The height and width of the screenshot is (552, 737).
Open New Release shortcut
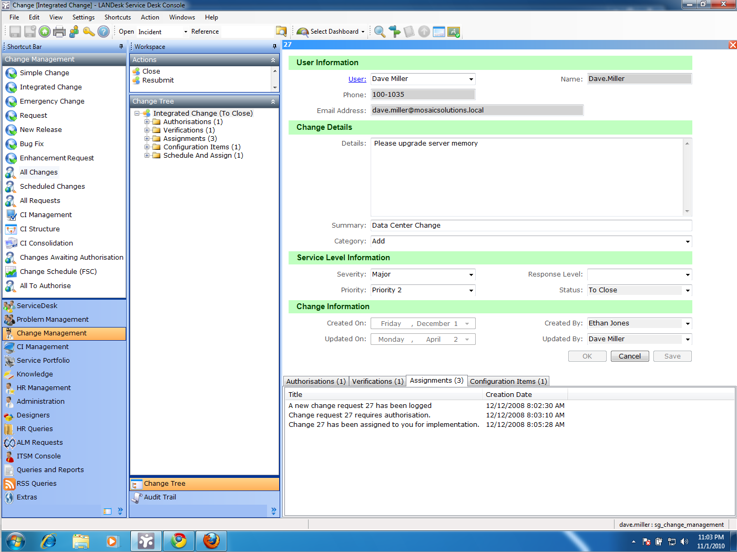tap(40, 130)
